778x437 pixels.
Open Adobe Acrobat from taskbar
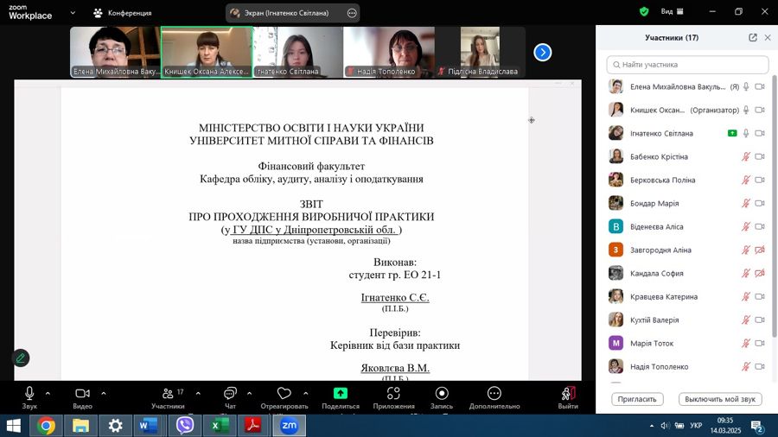pyautogui.click(x=253, y=426)
